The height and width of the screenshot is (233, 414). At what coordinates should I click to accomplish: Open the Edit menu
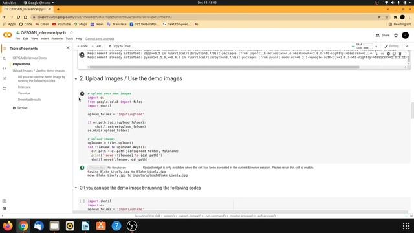(25, 39)
